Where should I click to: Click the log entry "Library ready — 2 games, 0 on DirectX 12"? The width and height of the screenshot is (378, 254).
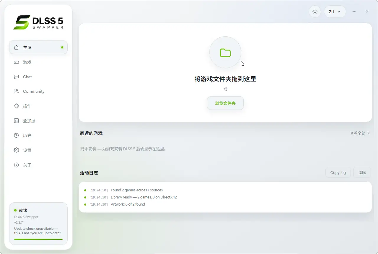point(144,197)
